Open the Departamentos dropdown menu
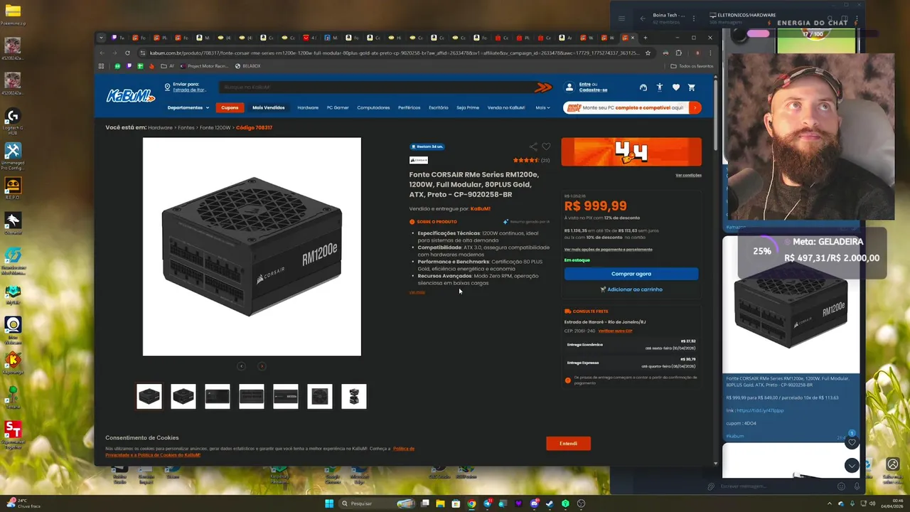 [x=188, y=108]
